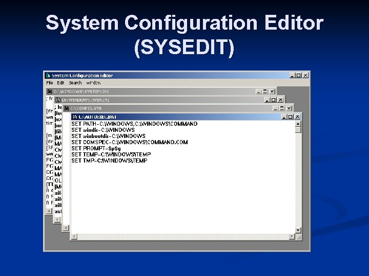Minimize the CONFIG.SYS window

276,108
